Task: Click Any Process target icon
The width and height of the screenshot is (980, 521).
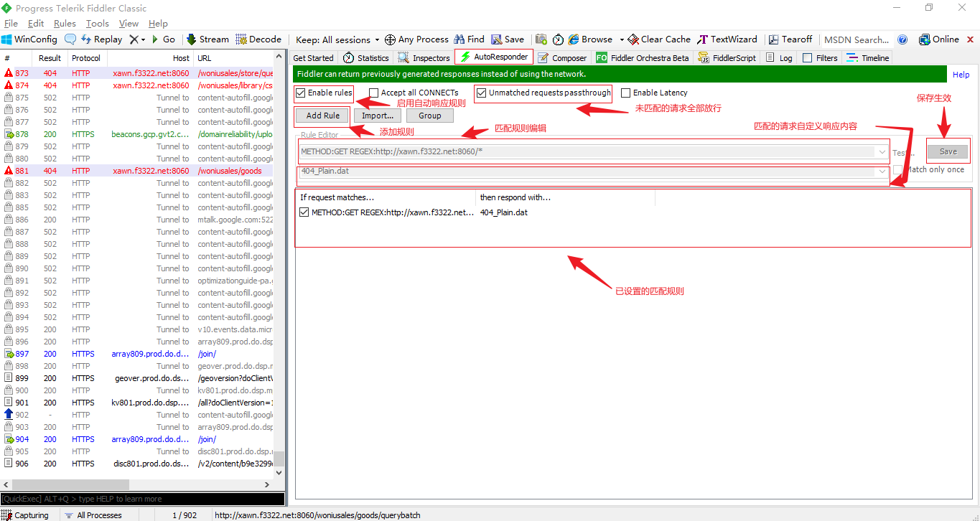Action: [x=390, y=39]
